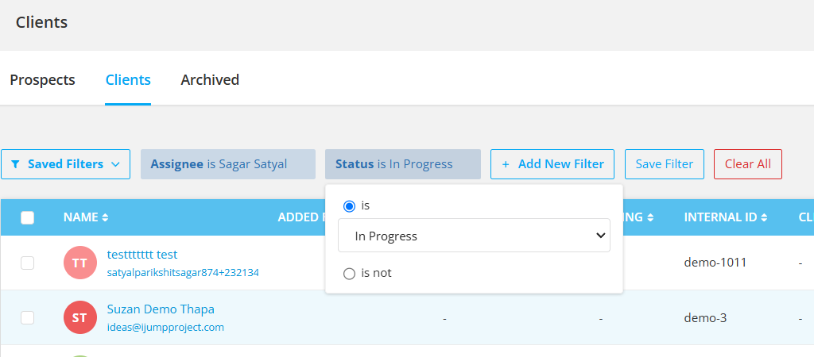Viewport: 814px width, 357px height.
Task: Tick the select-all checkbox in table header
Action: coord(28,217)
